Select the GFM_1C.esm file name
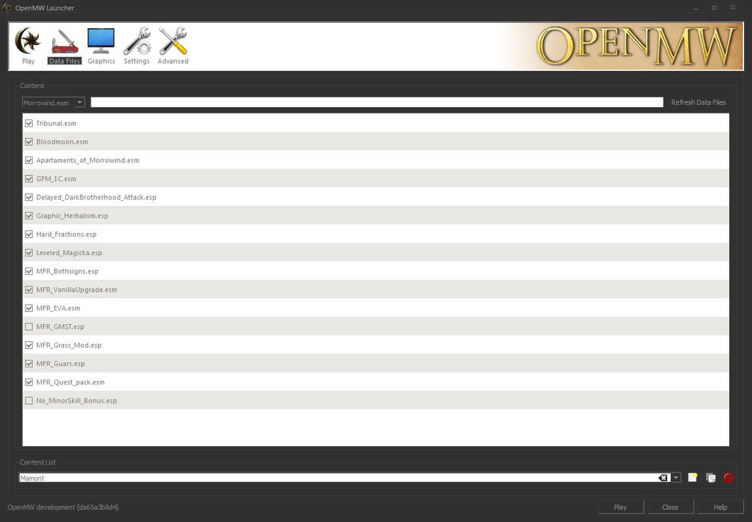Image resolution: width=752 pixels, height=522 pixels. 56,179
